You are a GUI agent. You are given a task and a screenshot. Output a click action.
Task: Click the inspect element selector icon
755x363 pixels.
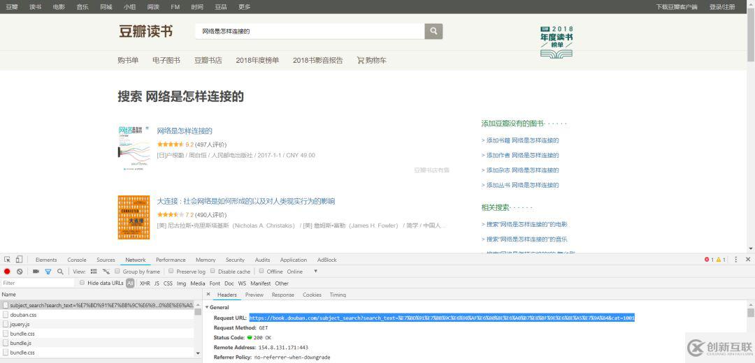pyautogui.click(x=7, y=260)
